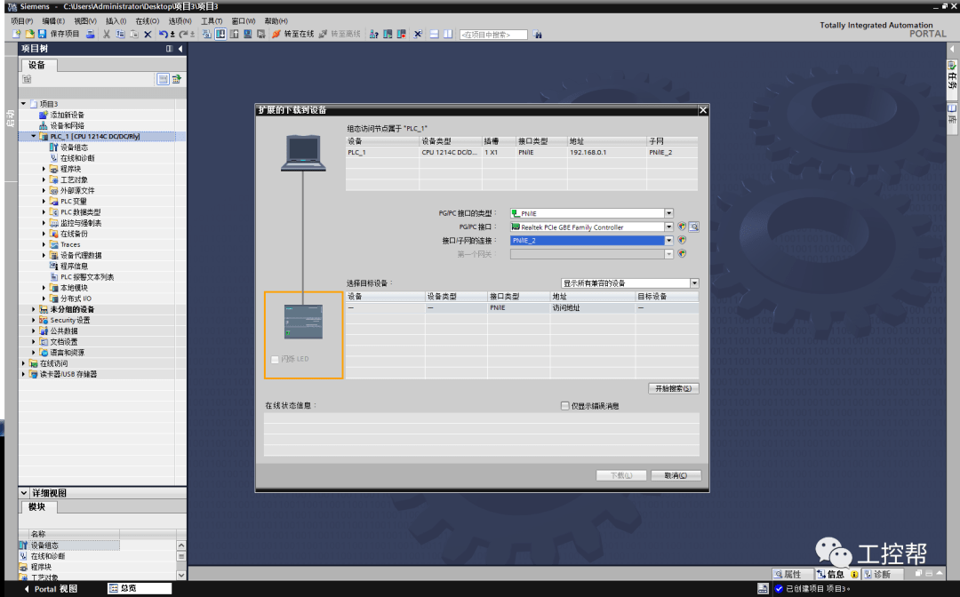Screen dimensions: 960x597
Task: Click the cross-reference toolbar icon
Action: pyautogui.click(x=418, y=35)
